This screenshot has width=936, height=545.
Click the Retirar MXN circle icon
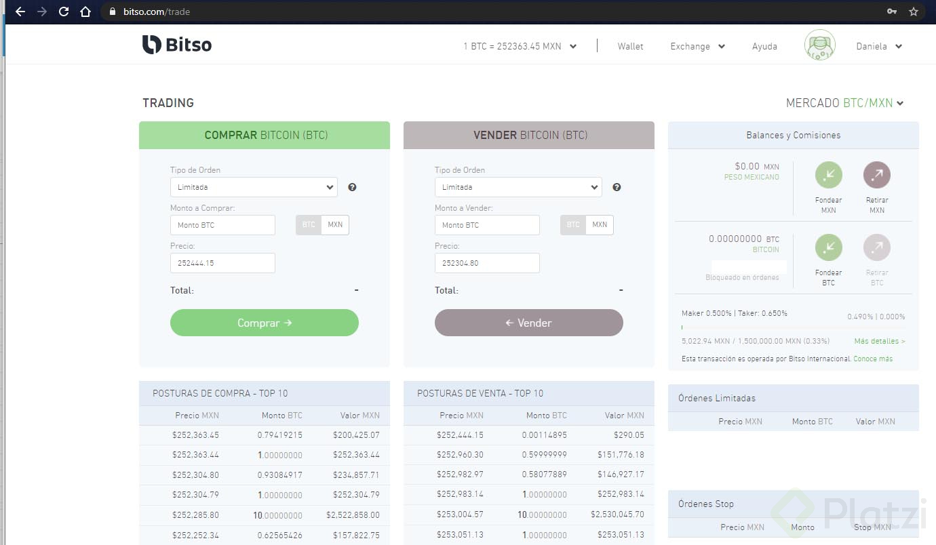[x=877, y=175]
